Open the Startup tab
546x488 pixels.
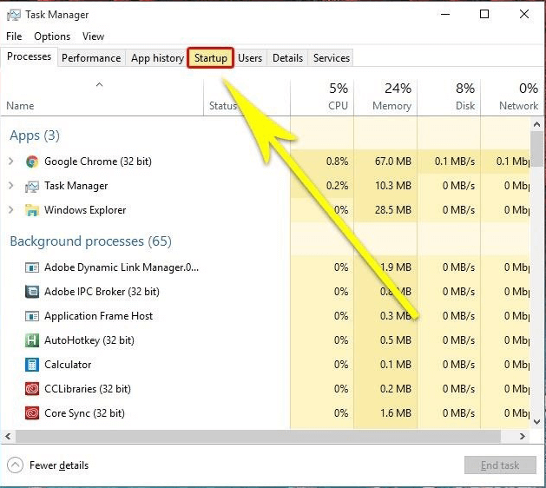pyautogui.click(x=211, y=58)
